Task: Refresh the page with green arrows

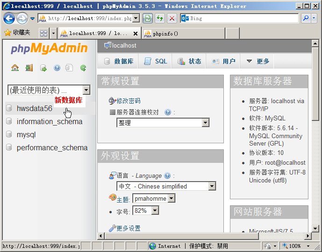Action: [160, 19]
